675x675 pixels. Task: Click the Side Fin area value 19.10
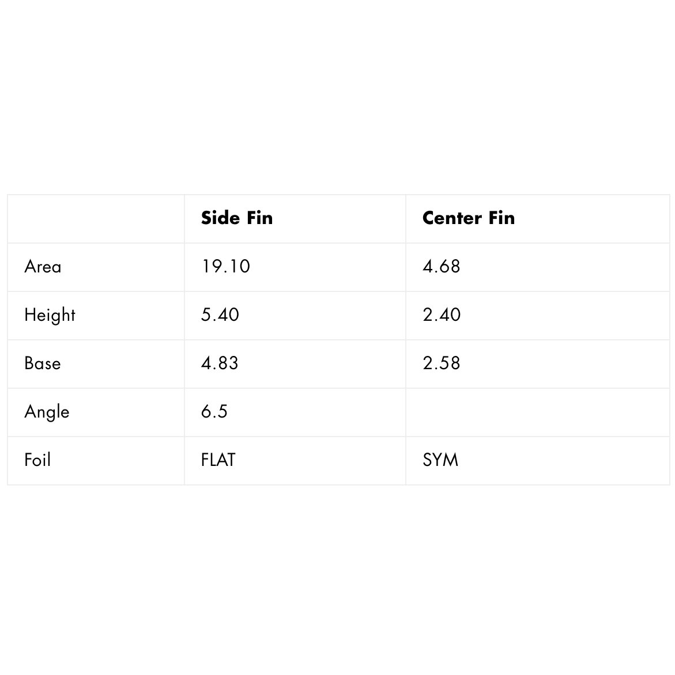click(x=225, y=267)
